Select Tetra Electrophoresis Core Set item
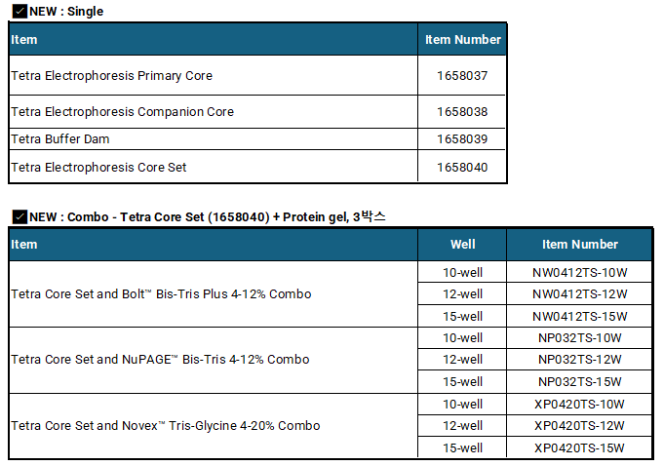 coord(98,167)
